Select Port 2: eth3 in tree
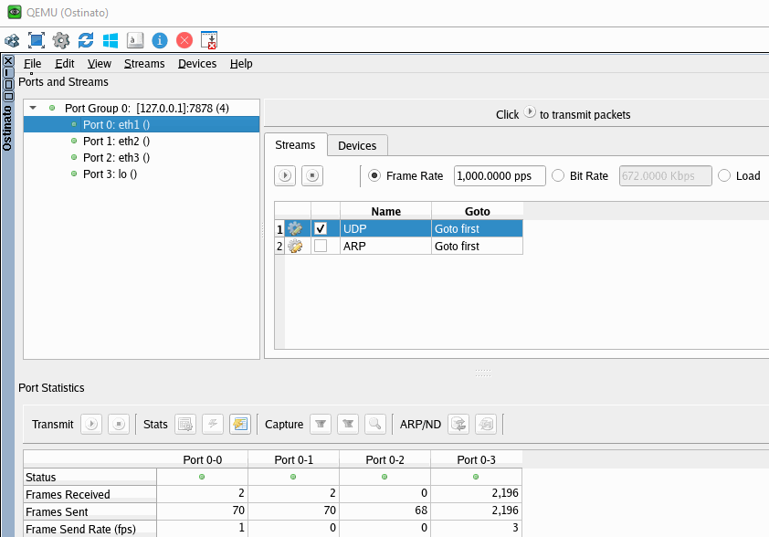769x537 pixels. (116, 157)
